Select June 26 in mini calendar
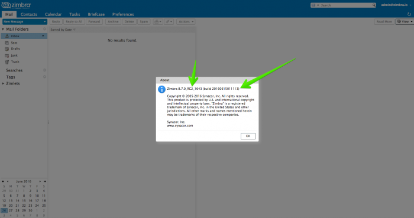This screenshot has height=218, width=414. click(x=4, y=210)
